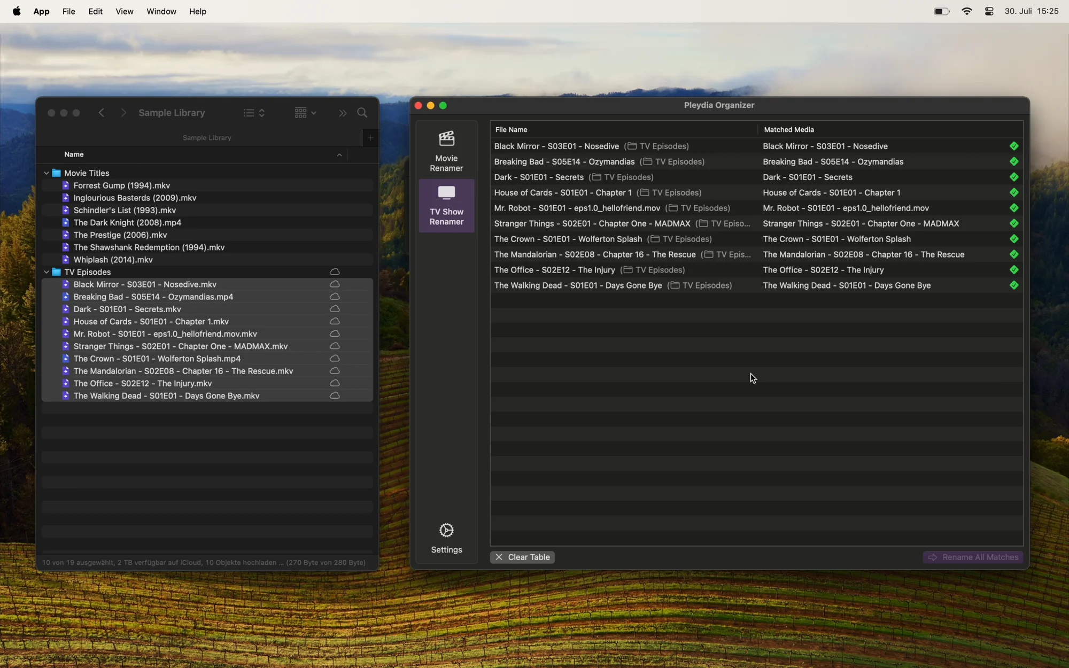Click the Clear Table button
The image size is (1069, 668).
(x=522, y=557)
